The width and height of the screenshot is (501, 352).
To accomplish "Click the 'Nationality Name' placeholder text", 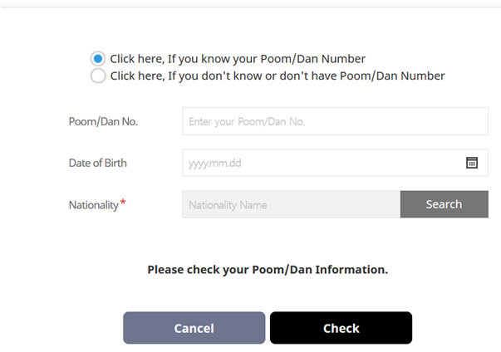I will (x=228, y=205).
